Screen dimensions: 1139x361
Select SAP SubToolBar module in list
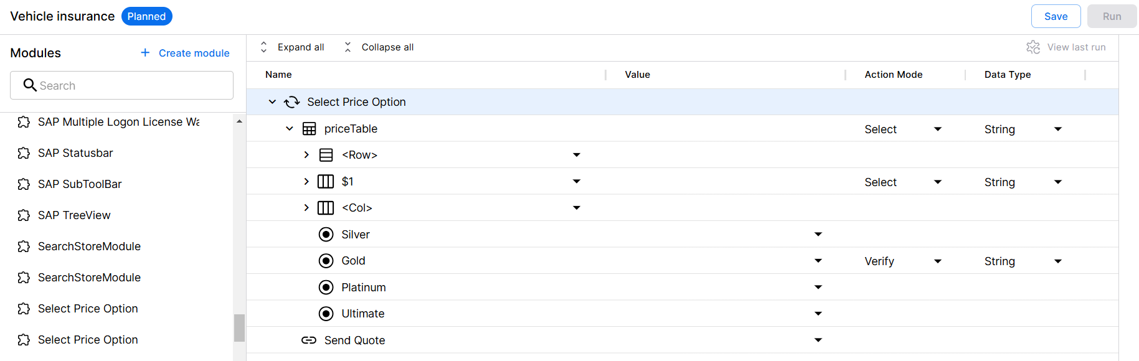[x=80, y=184]
